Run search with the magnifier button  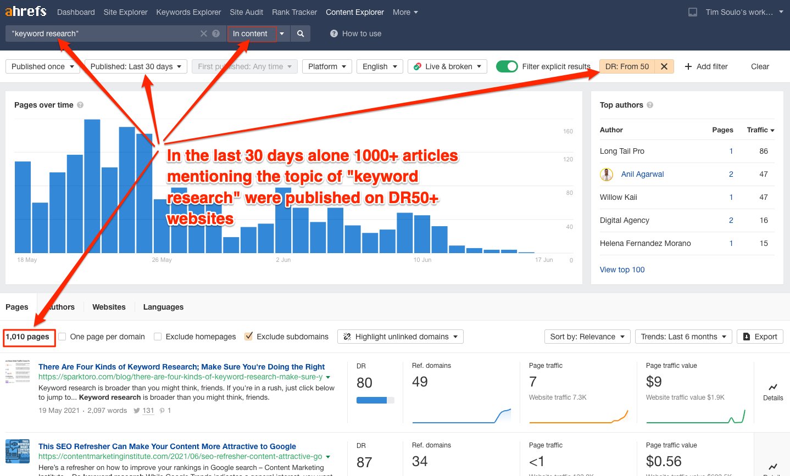point(301,33)
